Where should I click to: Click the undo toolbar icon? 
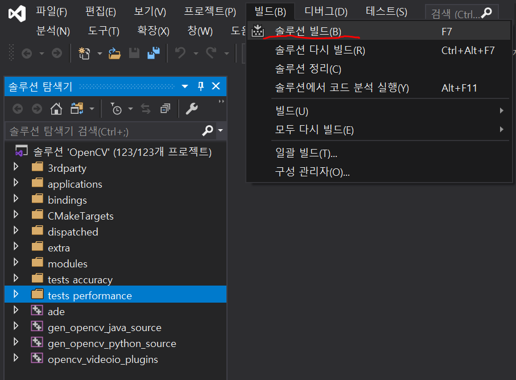180,53
